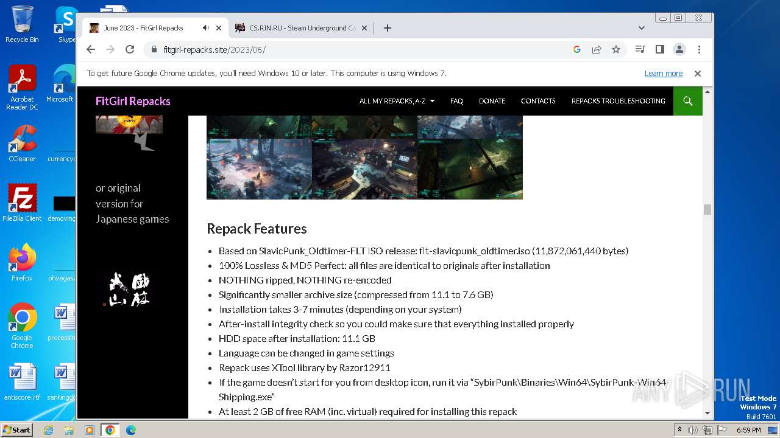Select Acrobat Reader DC desktop icon
The width and height of the screenshot is (780, 438).
point(22,88)
